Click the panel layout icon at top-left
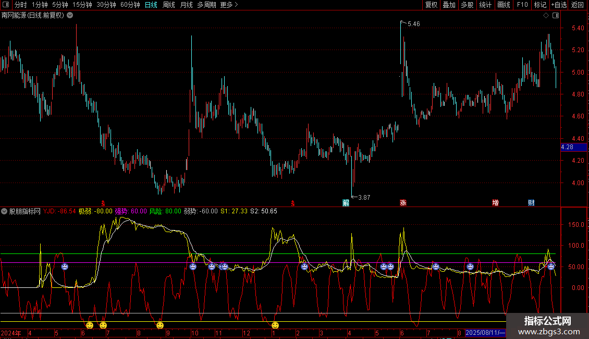Screen dimensions: 589x339 coord(6,5)
